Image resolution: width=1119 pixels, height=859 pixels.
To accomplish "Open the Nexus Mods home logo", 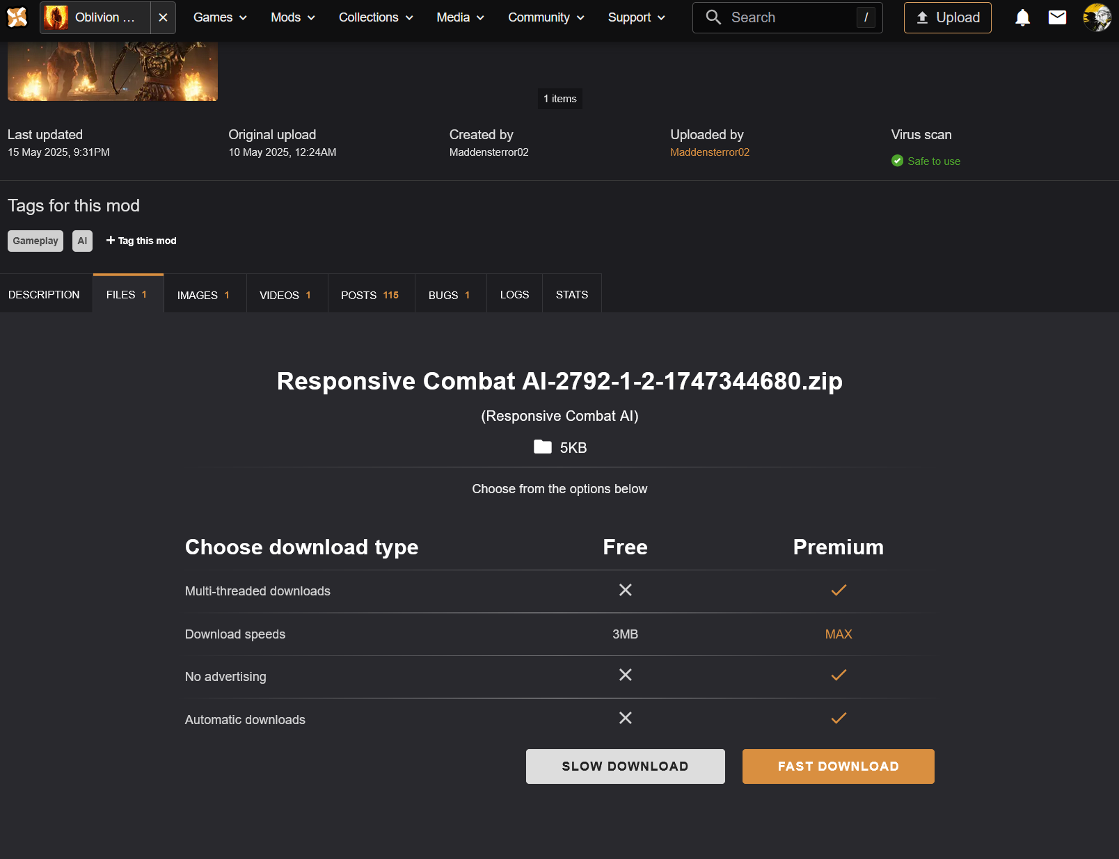I will point(17,17).
